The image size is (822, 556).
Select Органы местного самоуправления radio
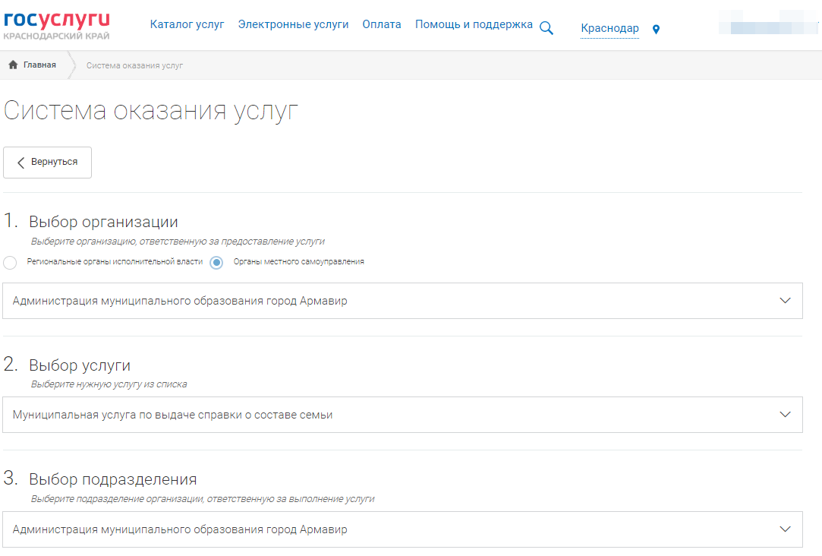[x=216, y=262]
